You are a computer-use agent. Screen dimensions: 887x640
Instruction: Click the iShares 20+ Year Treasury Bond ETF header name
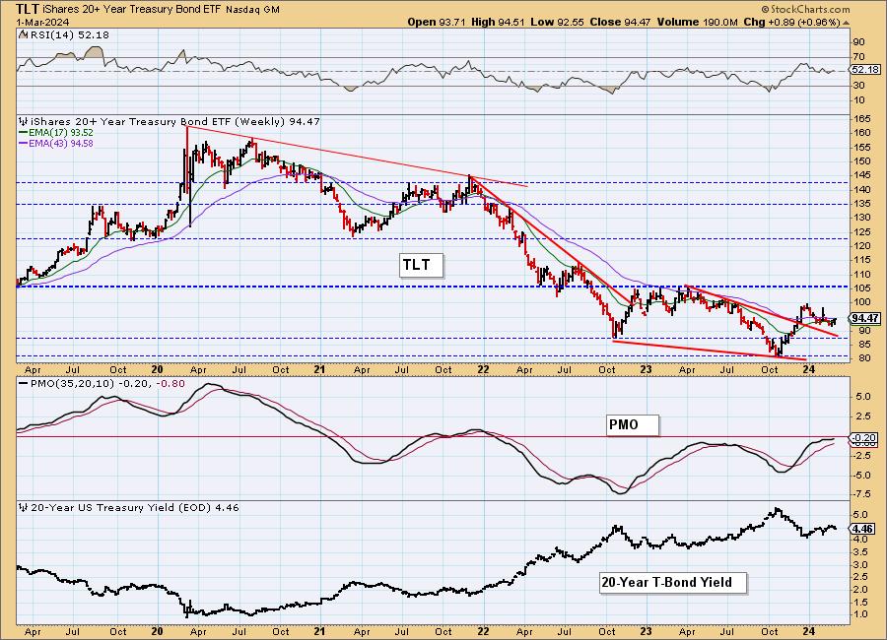131,10
